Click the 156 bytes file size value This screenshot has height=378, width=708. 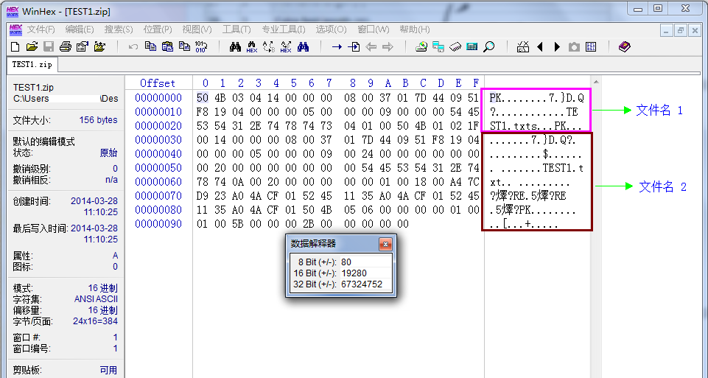pyautogui.click(x=98, y=120)
